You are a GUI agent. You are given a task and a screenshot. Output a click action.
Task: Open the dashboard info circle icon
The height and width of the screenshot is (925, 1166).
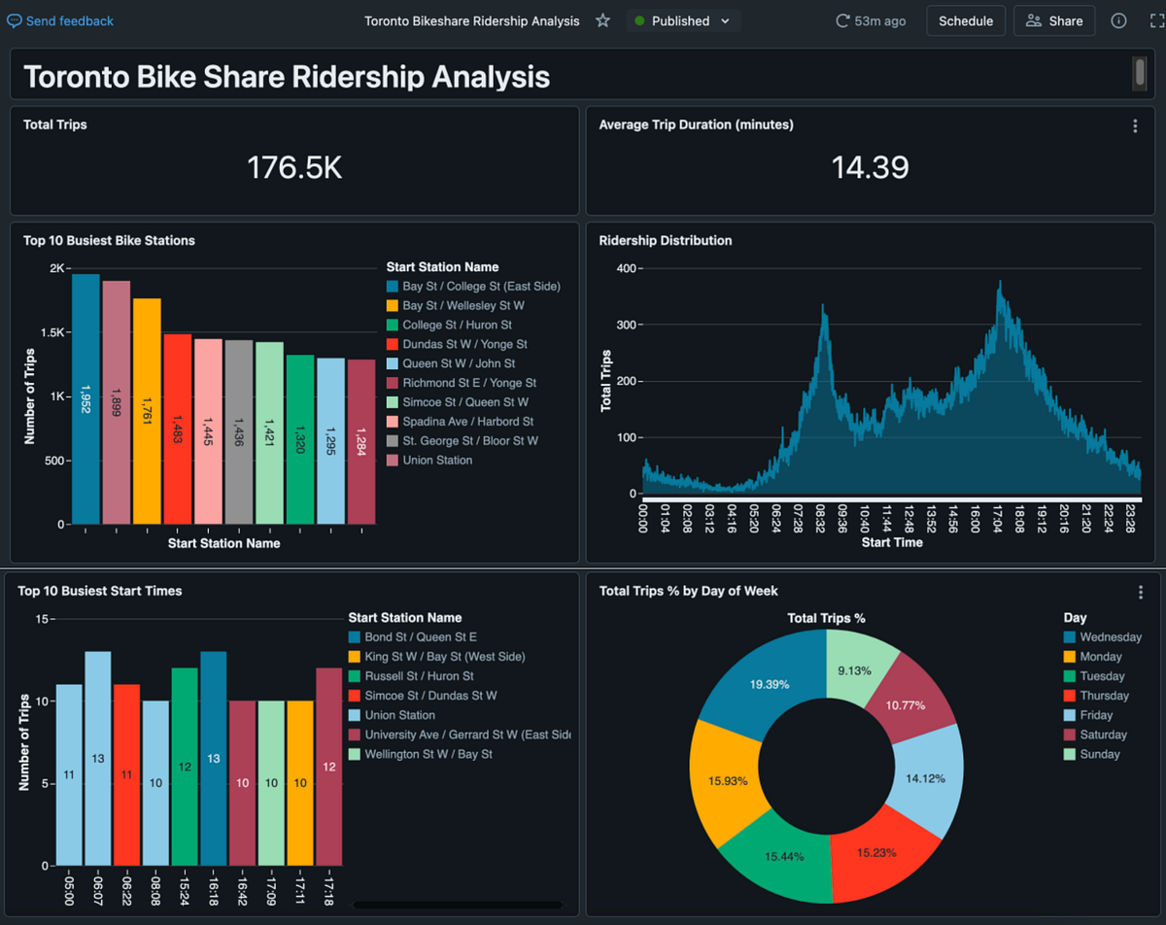[1118, 20]
